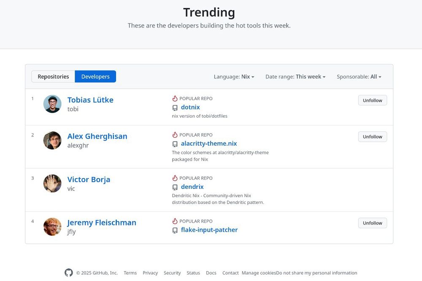422x281 pixels.
Task: Click the repo icon beside dendrix
Action: [175, 187]
